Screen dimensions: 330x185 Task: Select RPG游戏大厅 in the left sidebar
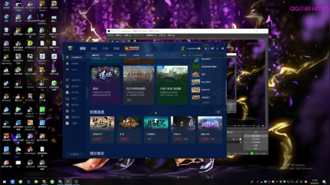click(x=75, y=57)
